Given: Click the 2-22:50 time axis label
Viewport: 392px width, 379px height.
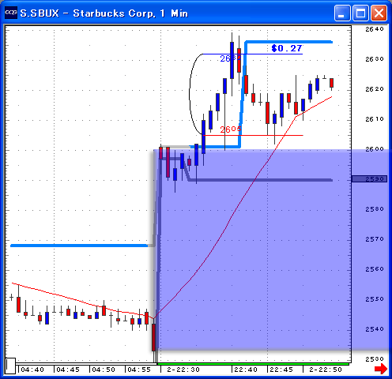Looking at the screenshot, I should pyautogui.click(x=326, y=370).
